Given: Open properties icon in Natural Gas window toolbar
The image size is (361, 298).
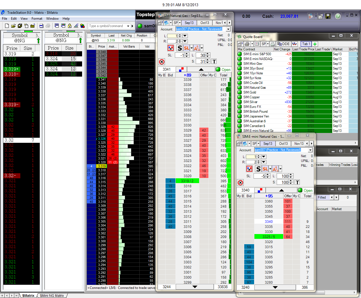Looking at the screenshot, I should 160,23.
